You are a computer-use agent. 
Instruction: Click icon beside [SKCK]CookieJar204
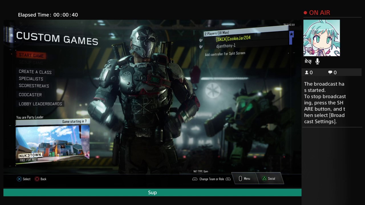[x=201, y=40]
